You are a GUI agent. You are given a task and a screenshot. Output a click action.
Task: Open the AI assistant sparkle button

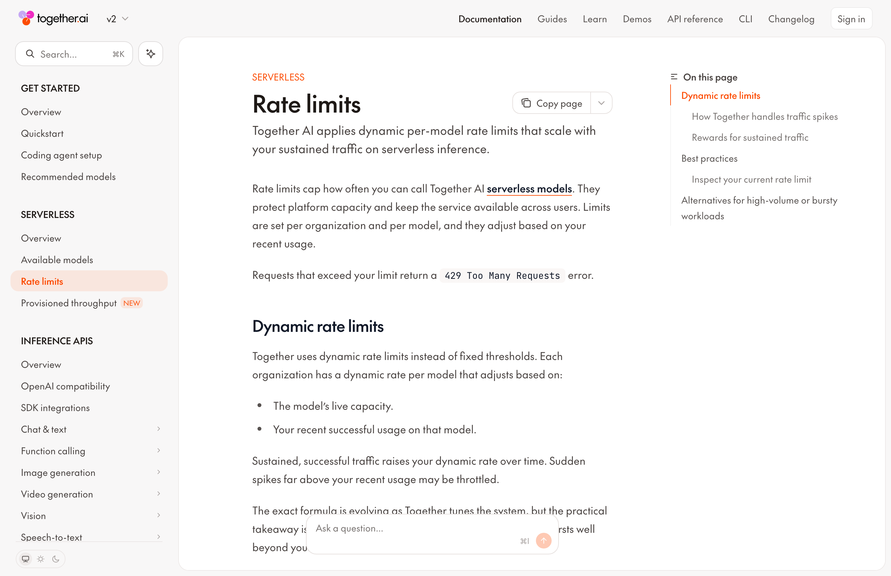coord(150,54)
